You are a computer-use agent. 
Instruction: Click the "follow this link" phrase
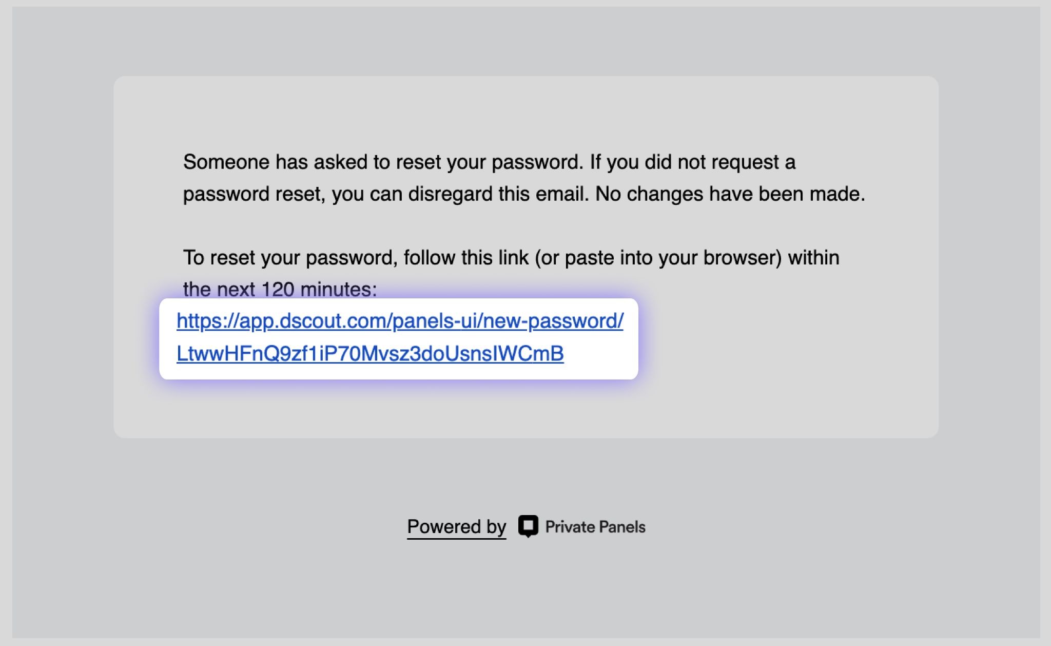[x=466, y=258]
